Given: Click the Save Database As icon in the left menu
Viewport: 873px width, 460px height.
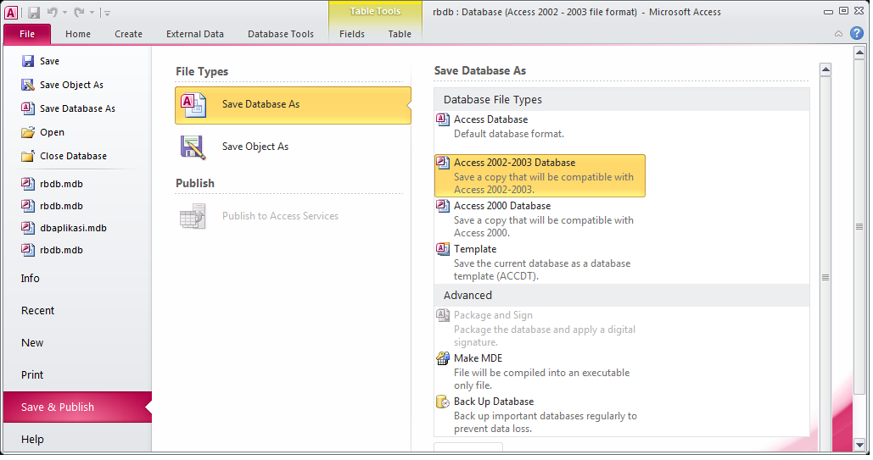Looking at the screenshot, I should point(28,108).
